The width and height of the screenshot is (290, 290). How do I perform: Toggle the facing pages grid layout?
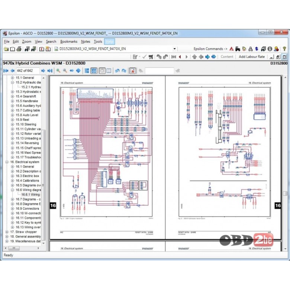click(x=94, y=71)
